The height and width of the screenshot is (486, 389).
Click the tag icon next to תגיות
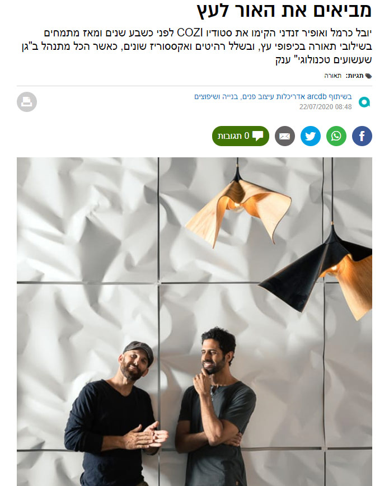368,76
